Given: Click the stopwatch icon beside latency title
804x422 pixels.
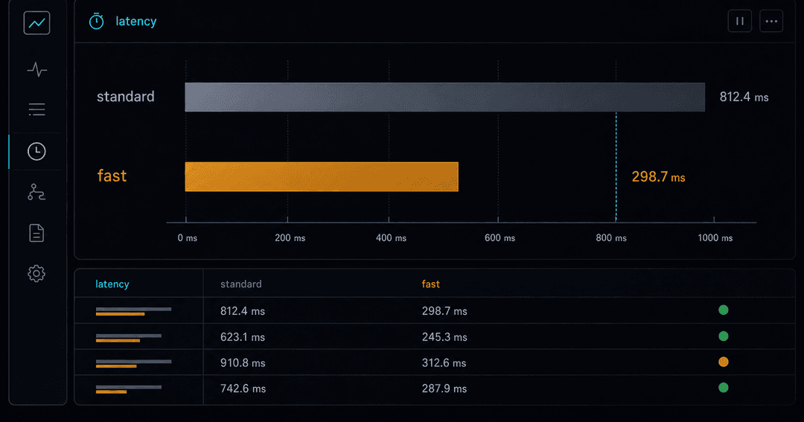Looking at the screenshot, I should click(96, 21).
